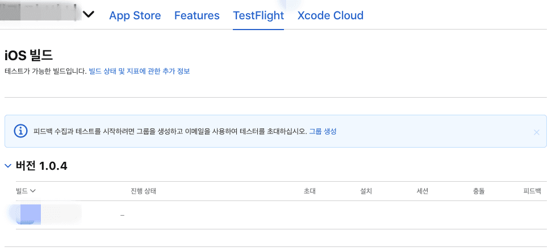Screen dimensions: 552x251
Task: Dismiss the tester invitation banner
Action: (x=536, y=132)
